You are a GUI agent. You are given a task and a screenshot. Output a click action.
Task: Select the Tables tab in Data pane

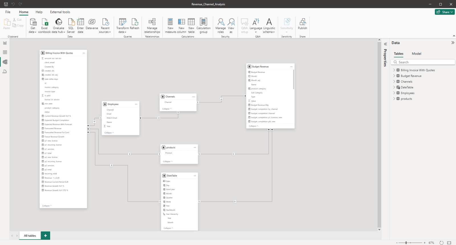(x=398, y=54)
